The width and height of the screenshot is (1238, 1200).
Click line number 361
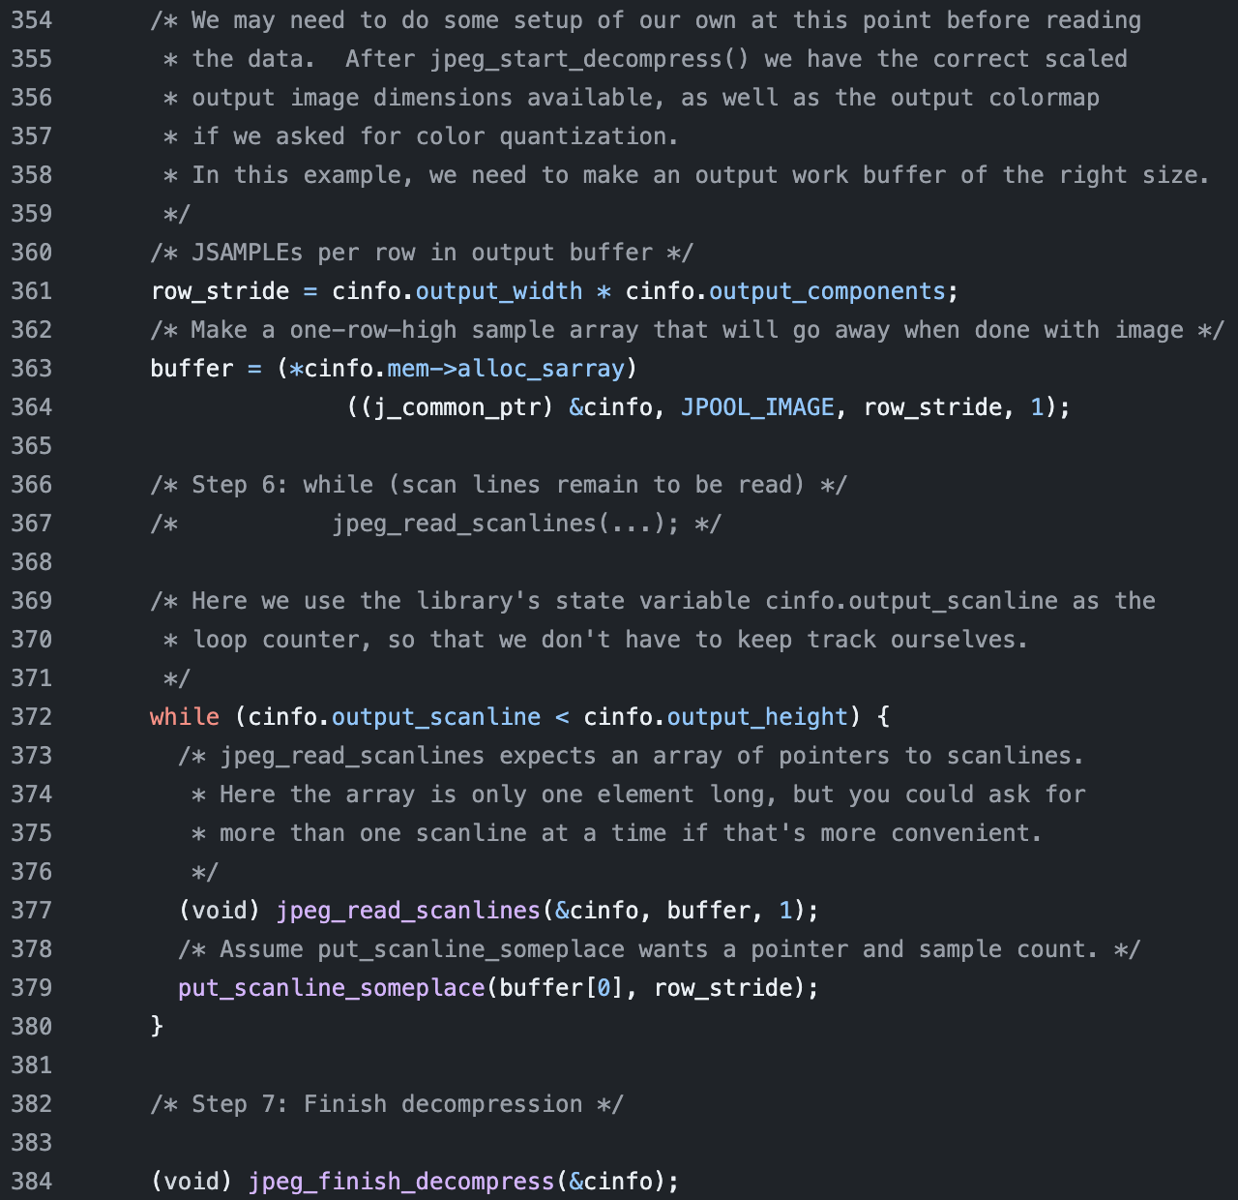click(31, 291)
